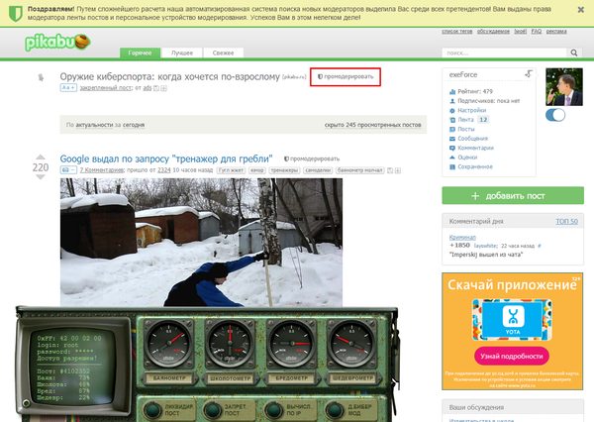Screen dimensions: 594x422
Task: Select the баянометр молчал tag
Action: [x=360, y=170]
